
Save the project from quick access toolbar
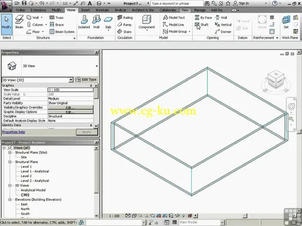pyautogui.click(x=24, y=3)
